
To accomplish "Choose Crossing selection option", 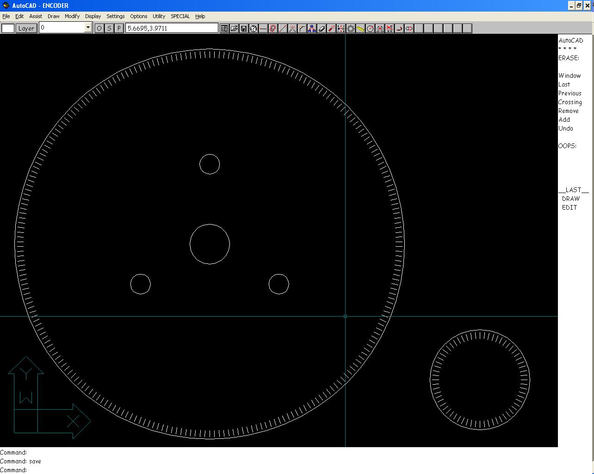I will click(x=570, y=102).
